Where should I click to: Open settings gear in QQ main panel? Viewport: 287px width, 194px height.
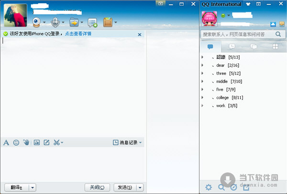tap(208, 187)
